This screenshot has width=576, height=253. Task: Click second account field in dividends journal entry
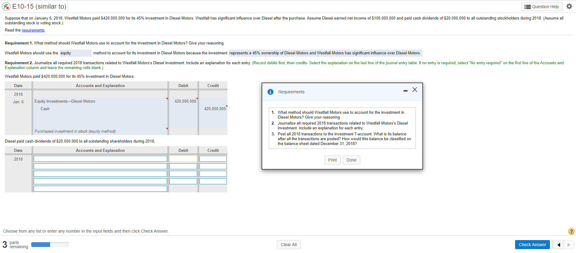100,166
